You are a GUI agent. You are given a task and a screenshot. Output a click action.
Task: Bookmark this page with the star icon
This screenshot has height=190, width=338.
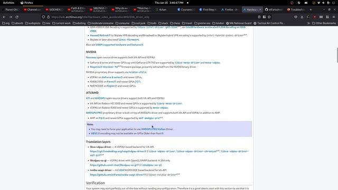coord(269,17)
